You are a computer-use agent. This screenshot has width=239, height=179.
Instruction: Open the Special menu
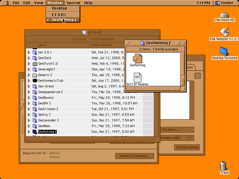(x=73, y=3)
